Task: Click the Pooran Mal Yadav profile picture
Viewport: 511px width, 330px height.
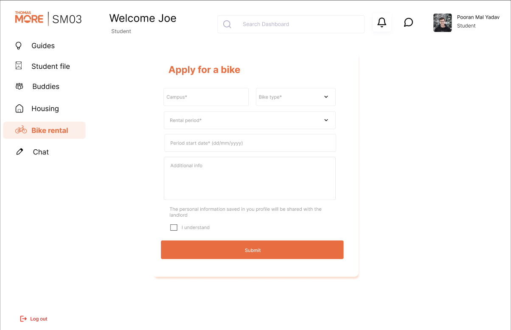Action: tap(442, 22)
